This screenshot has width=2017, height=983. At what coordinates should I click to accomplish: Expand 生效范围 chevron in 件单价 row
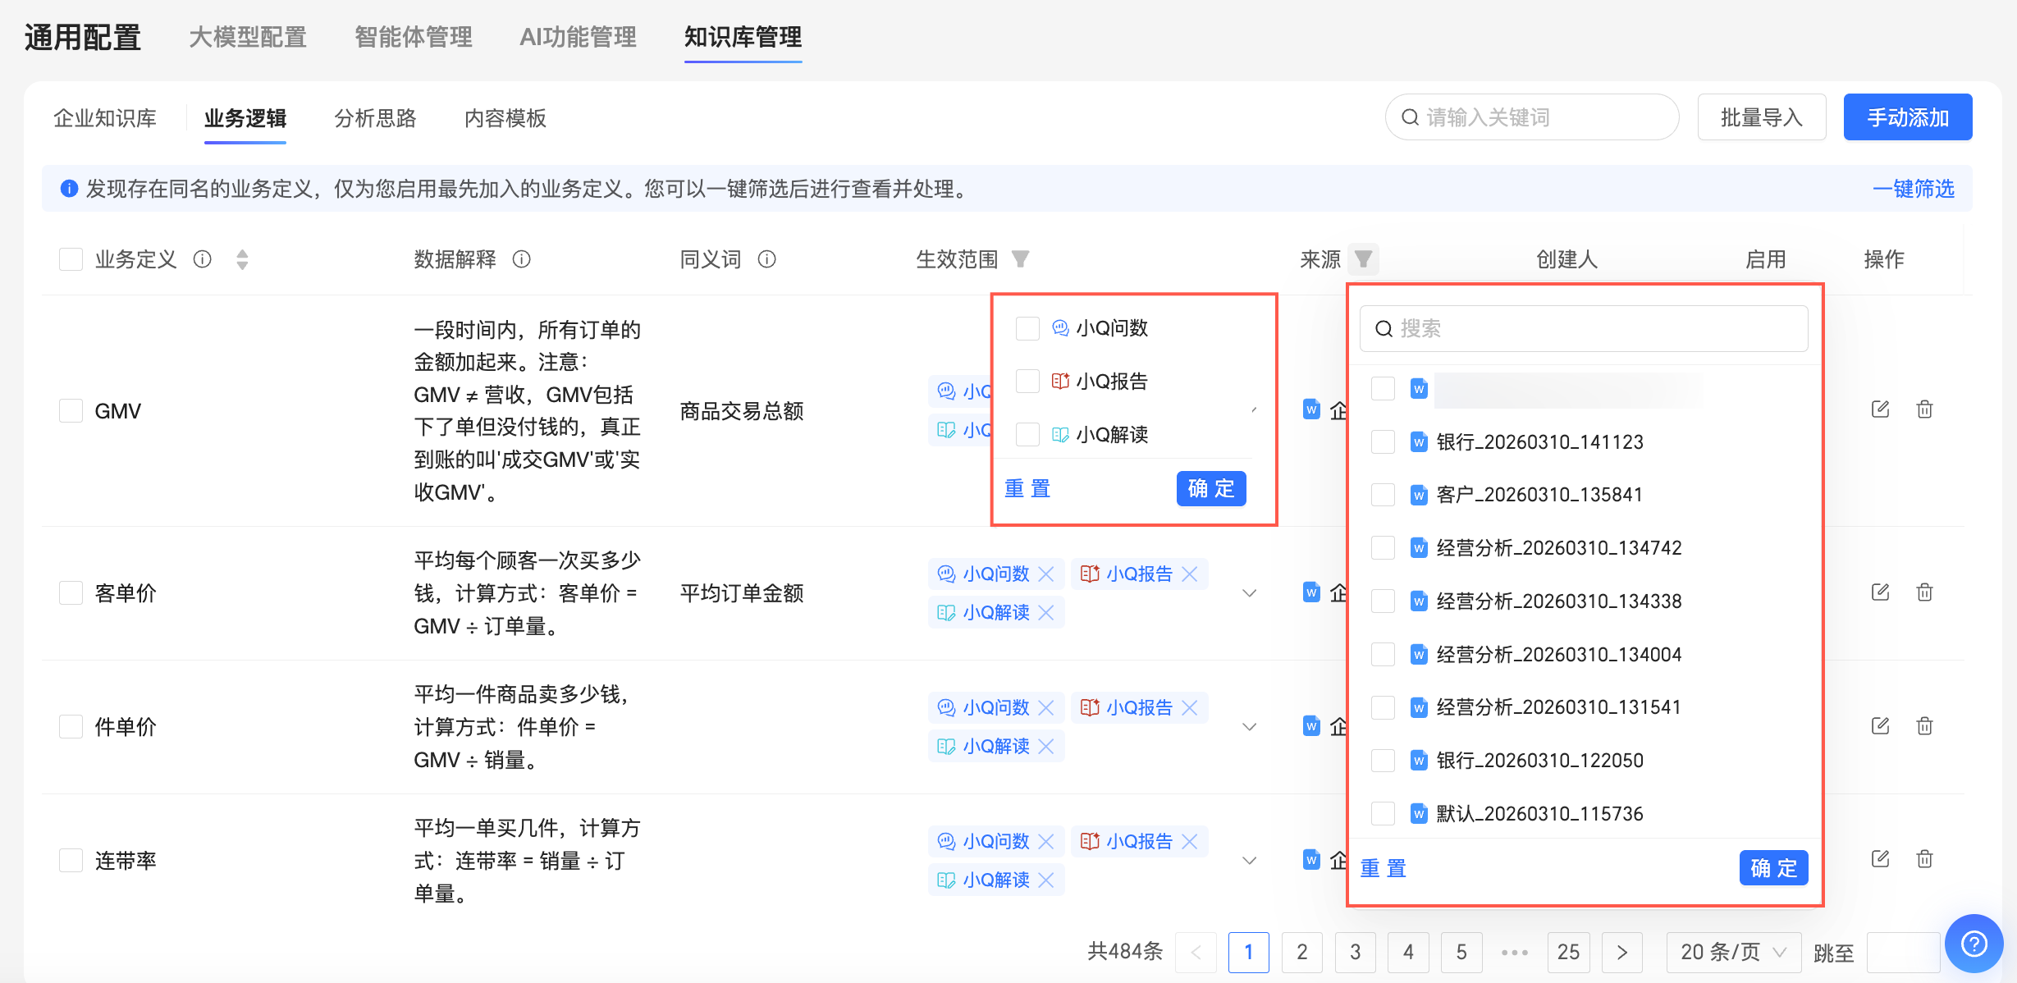pos(1249,726)
